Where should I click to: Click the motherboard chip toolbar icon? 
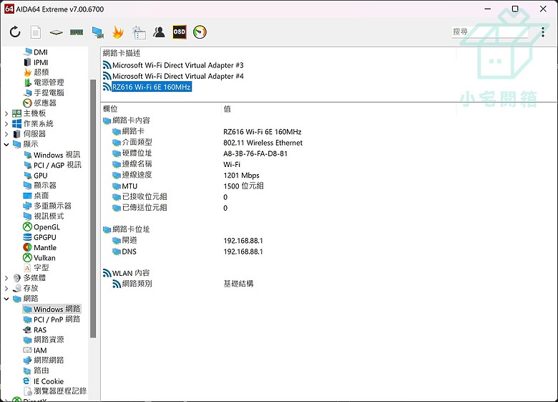pyautogui.click(x=57, y=32)
